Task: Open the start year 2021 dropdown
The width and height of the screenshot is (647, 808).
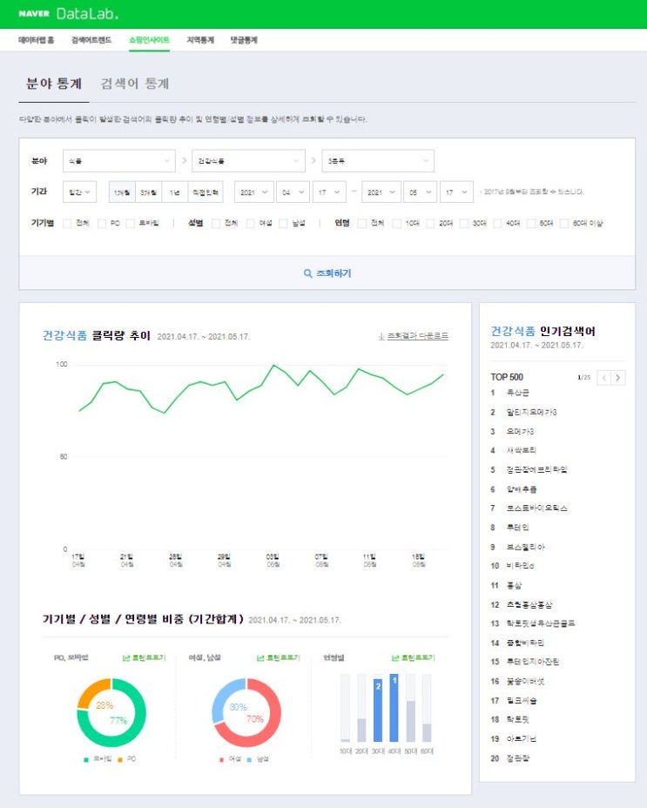Action: click(x=254, y=192)
